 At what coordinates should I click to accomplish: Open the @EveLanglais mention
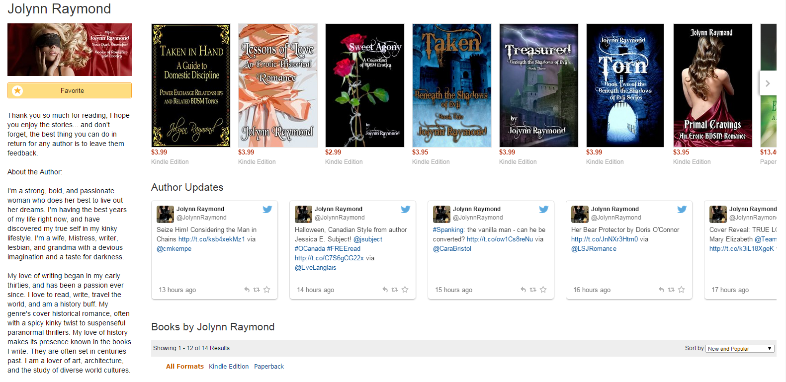coord(316,267)
